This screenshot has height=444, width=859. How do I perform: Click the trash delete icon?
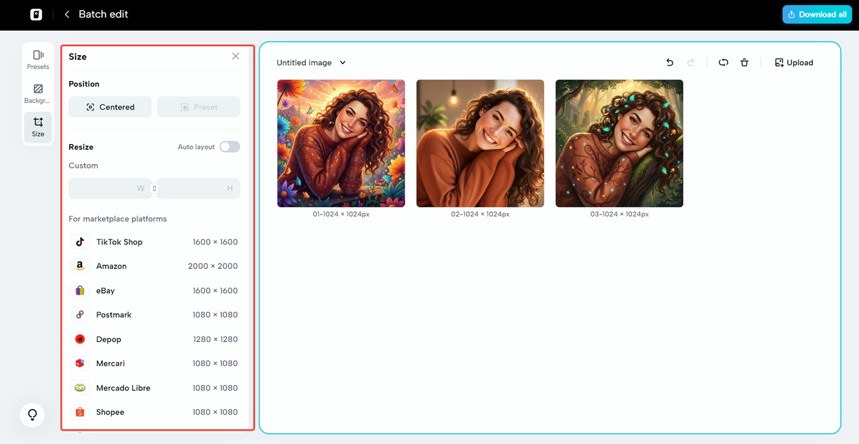(x=744, y=62)
